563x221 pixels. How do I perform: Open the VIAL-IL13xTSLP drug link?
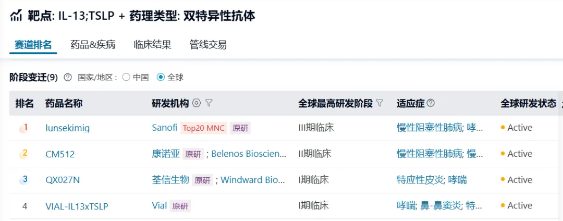(x=77, y=206)
